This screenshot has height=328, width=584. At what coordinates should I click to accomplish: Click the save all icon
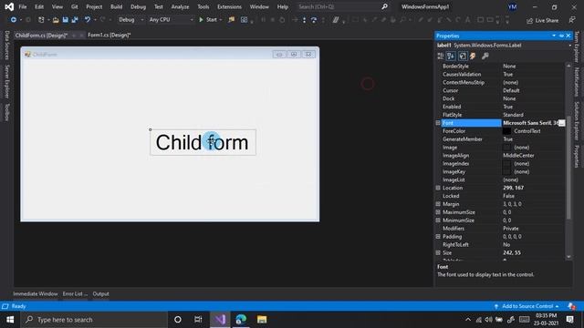pyautogui.click(x=75, y=20)
